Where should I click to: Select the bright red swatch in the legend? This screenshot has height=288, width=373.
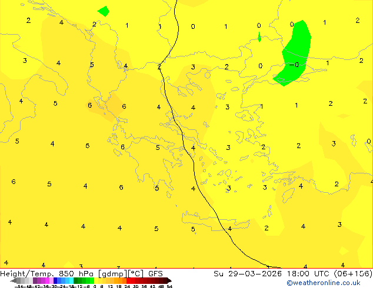[x=135, y=280]
